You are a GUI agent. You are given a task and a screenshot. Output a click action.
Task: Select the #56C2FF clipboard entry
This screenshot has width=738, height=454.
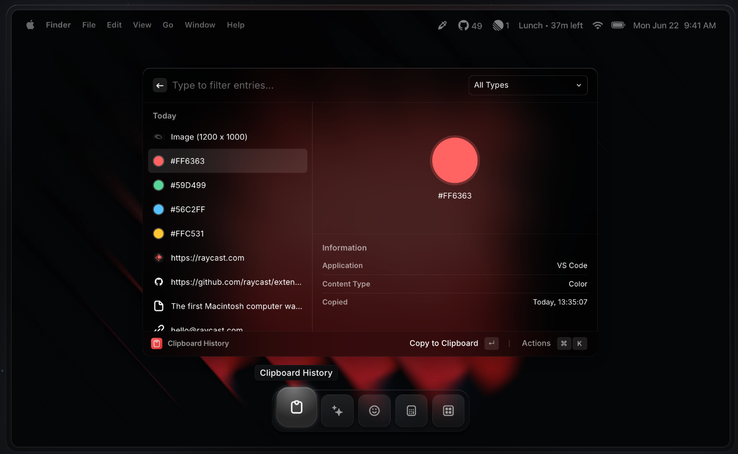[228, 210]
